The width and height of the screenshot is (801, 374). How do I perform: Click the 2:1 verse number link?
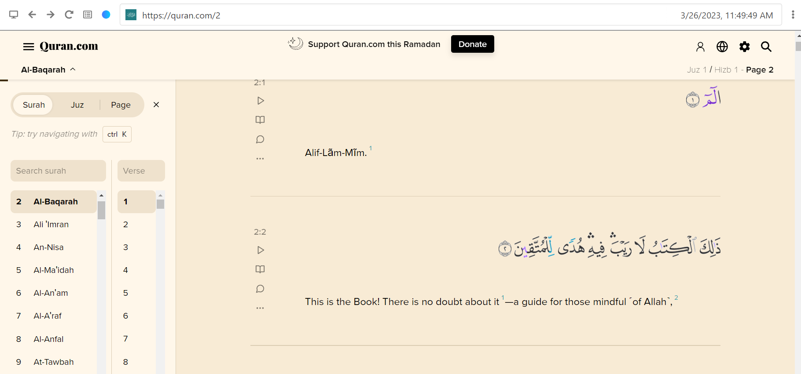tap(260, 83)
